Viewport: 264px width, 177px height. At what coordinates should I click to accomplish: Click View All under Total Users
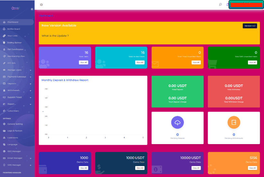[83, 63]
